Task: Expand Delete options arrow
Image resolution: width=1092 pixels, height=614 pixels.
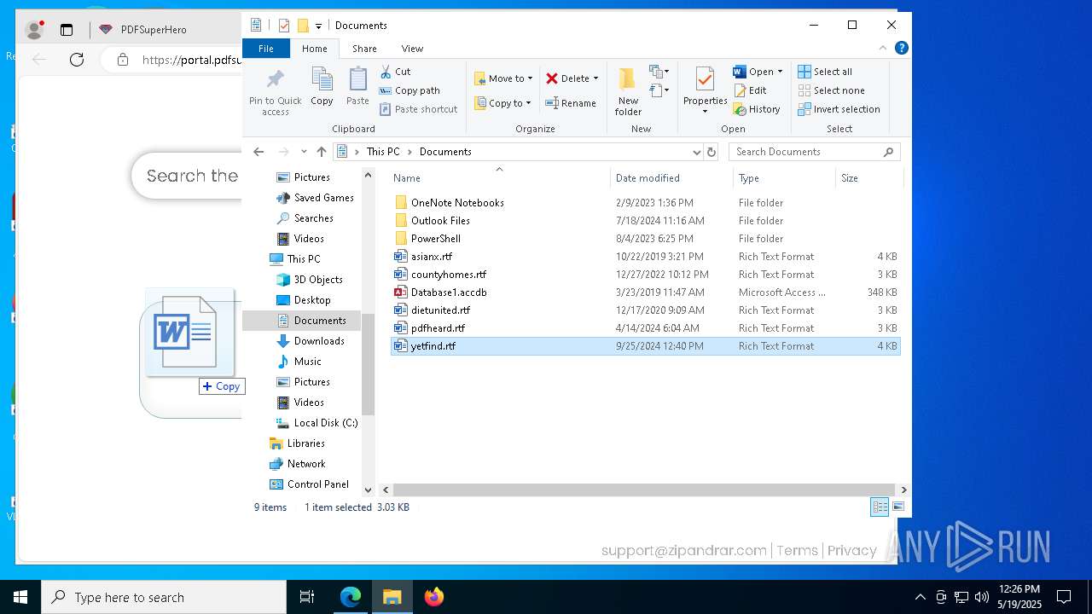Action: (x=595, y=78)
